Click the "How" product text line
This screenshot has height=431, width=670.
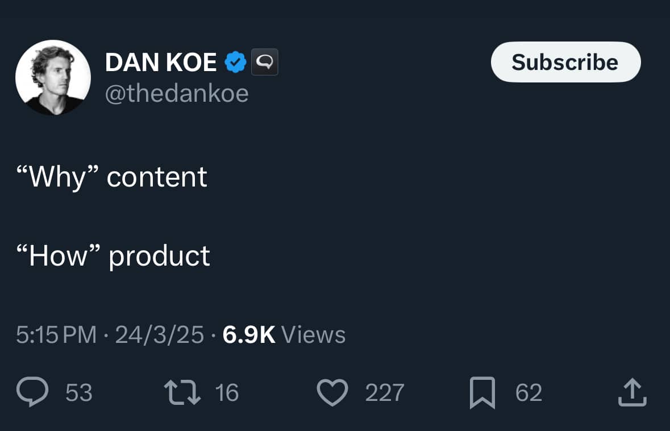(113, 256)
